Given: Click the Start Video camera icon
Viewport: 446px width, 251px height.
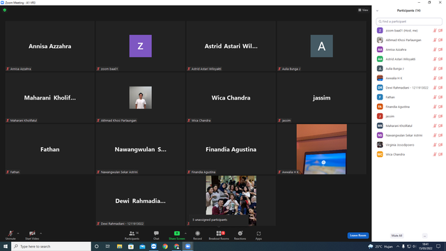Looking at the screenshot, I should click(32, 234).
